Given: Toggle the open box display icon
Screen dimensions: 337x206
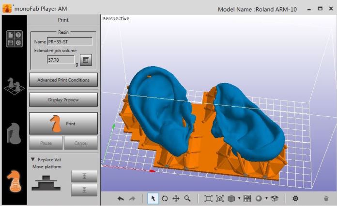Looking at the screenshot, I should coord(275,198).
